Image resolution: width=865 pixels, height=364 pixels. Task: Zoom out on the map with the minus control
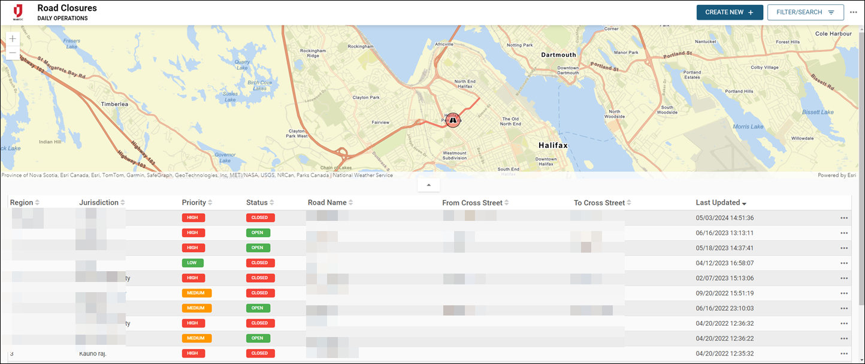point(13,53)
